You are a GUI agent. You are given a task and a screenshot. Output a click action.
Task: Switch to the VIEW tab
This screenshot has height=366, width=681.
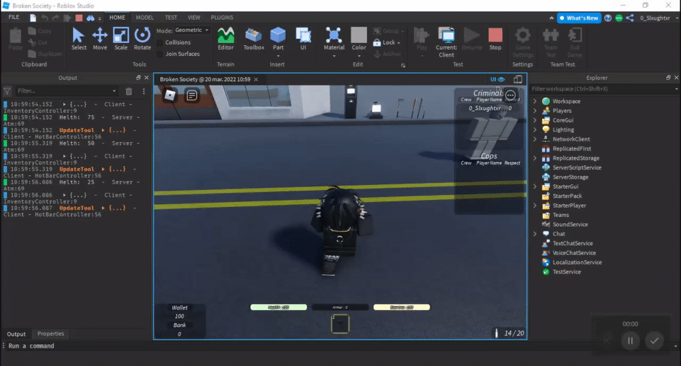[193, 17]
